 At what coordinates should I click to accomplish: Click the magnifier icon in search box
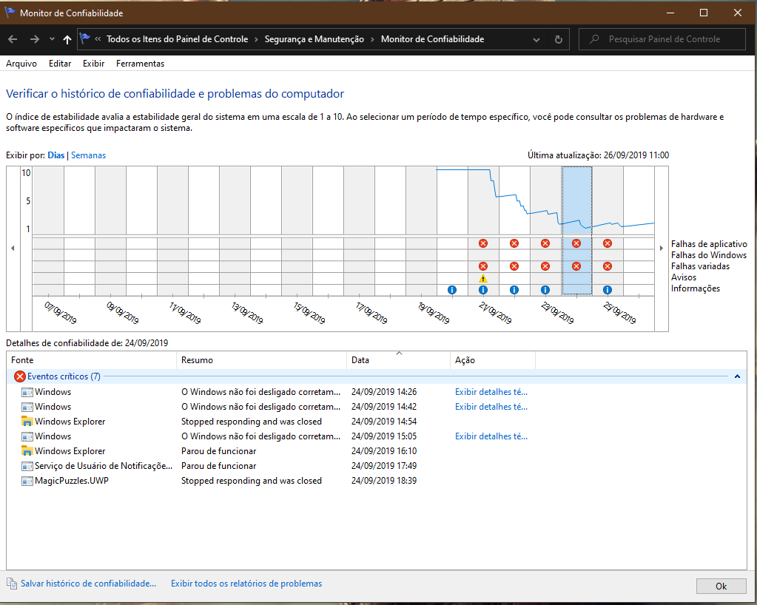(x=594, y=39)
